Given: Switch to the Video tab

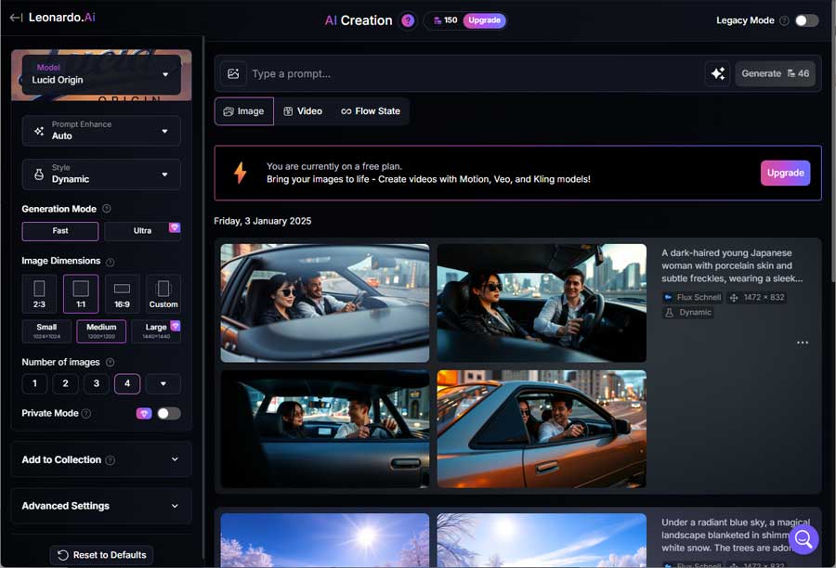Looking at the screenshot, I should coord(303,111).
